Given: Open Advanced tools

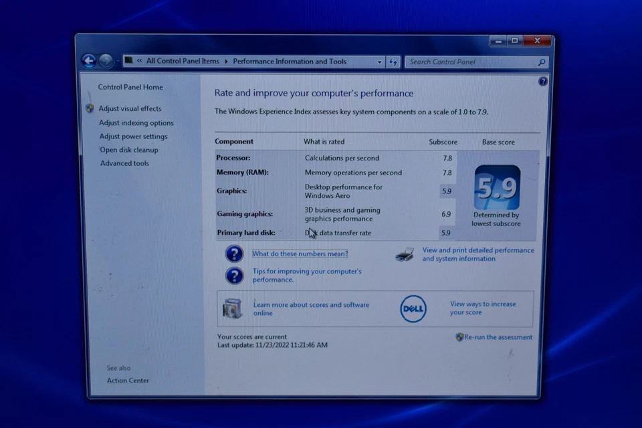Looking at the screenshot, I should click(x=124, y=163).
